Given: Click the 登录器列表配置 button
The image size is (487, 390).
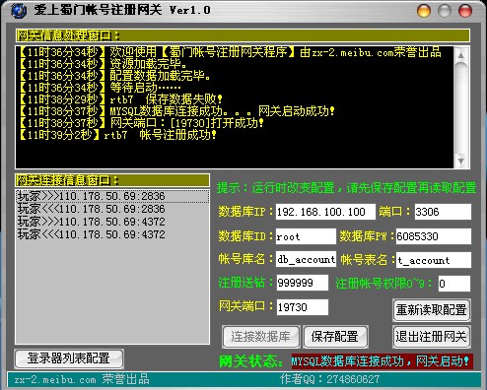Looking at the screenshot, I should tap(69, 358).
